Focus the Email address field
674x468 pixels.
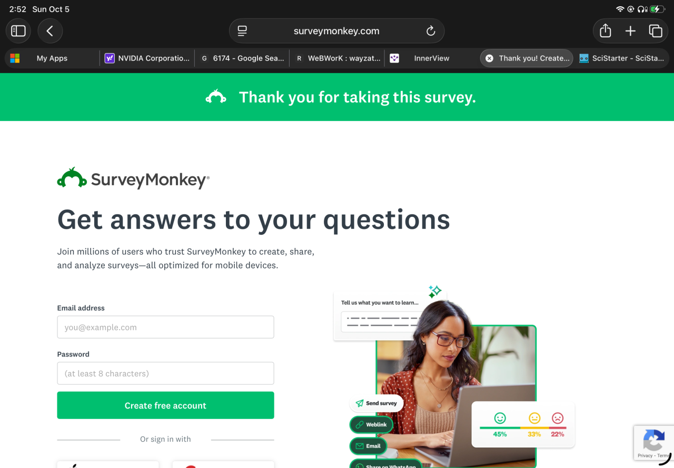tap(165, 327)
